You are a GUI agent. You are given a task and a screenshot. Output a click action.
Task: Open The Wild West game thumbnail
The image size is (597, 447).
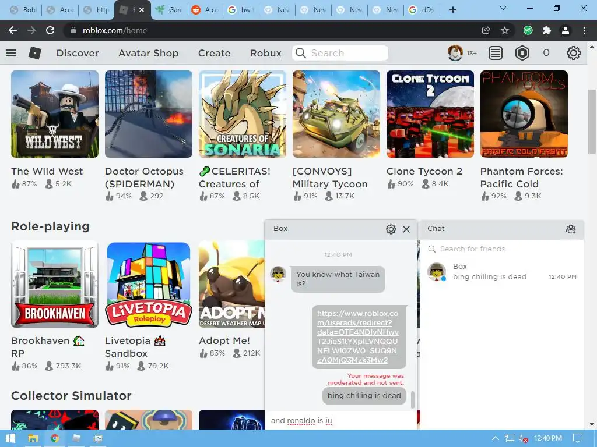pos(55,114)
